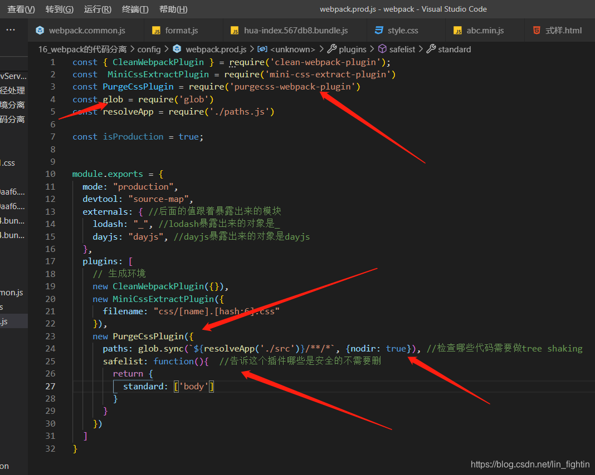Click the cube icon before safelist
This screenshot has width=595, height=475.
tap(382, 48)
